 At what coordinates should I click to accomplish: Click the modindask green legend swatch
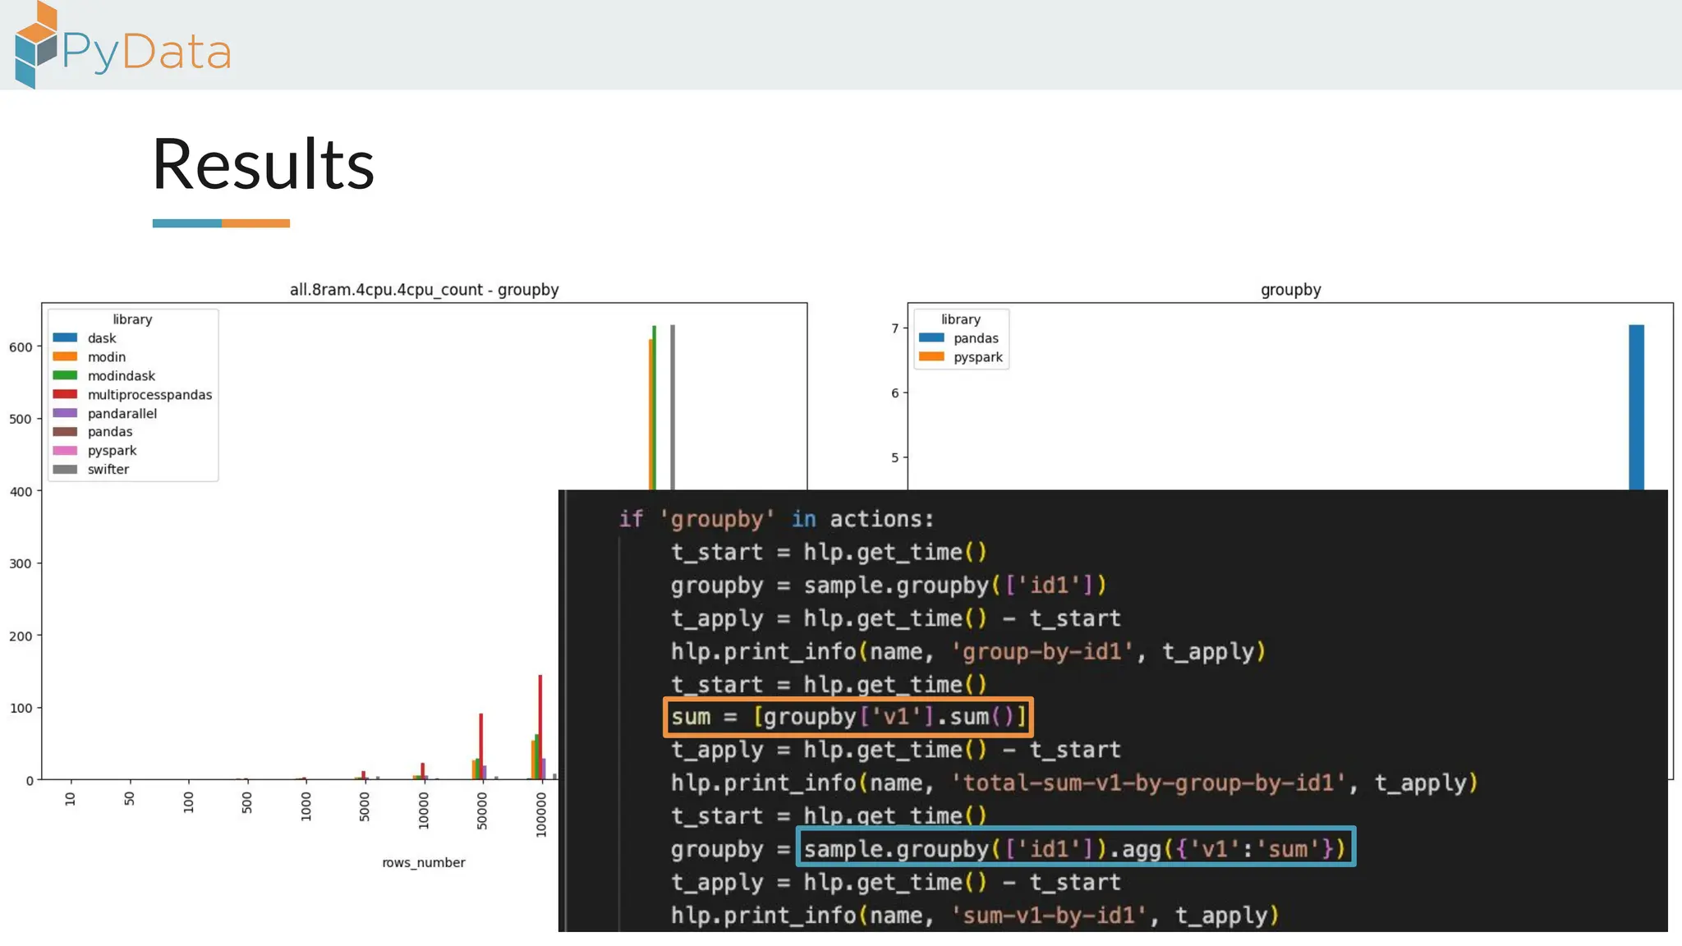(x=65, y=375)
